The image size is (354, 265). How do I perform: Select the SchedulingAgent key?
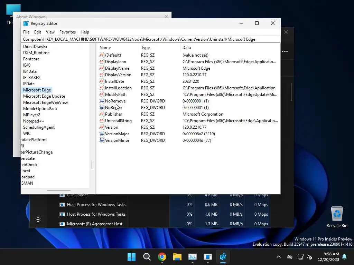tap(39, 127)
